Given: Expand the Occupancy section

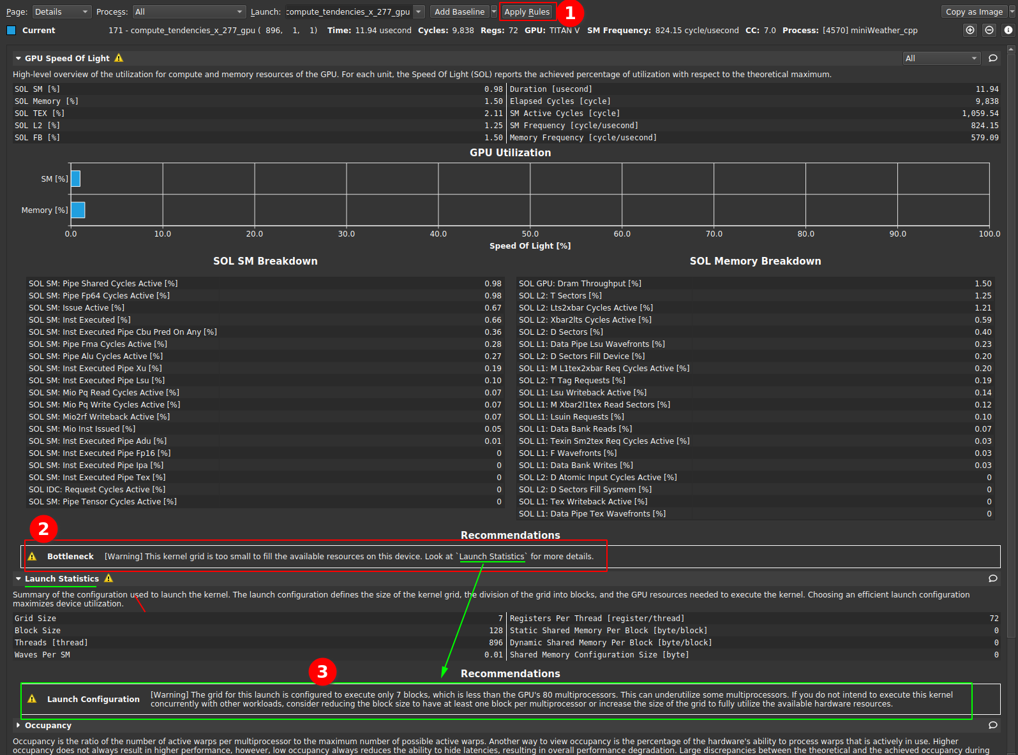Looking at the screenshot, I should pyautogui.click(x=19, y=725).
